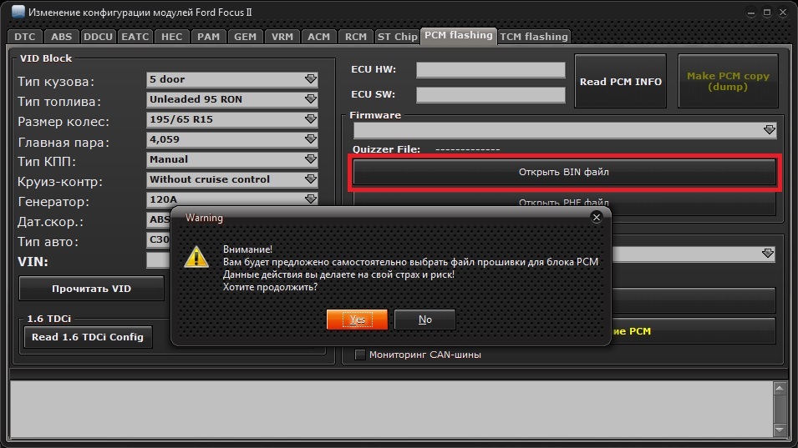Expand the Размер колес dropdown

(311, 119)
